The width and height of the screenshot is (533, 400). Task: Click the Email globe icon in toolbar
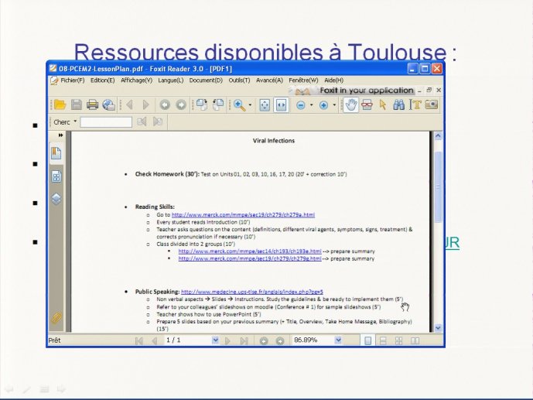click(109, 105)
